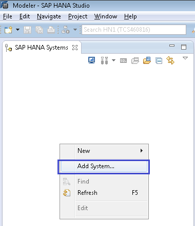Expand dropdown arrow next to New icon
Image resolution: width=195 pixels, height=226 pixels.
coord(17,30)
